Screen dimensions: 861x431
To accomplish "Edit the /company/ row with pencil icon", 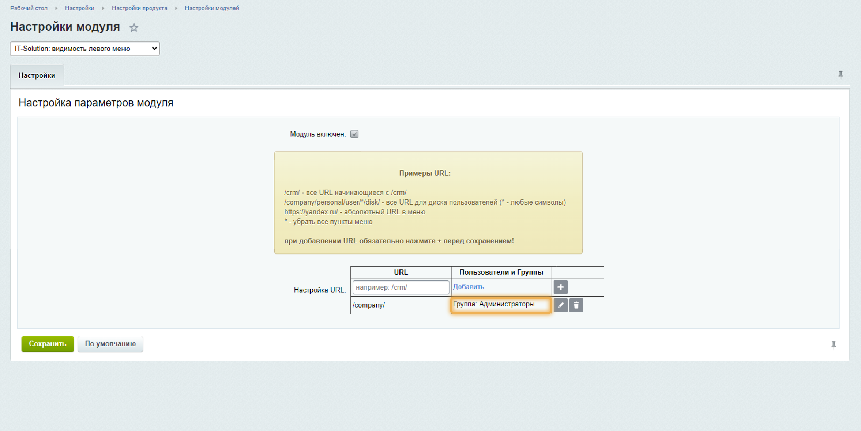I will 560,305.
